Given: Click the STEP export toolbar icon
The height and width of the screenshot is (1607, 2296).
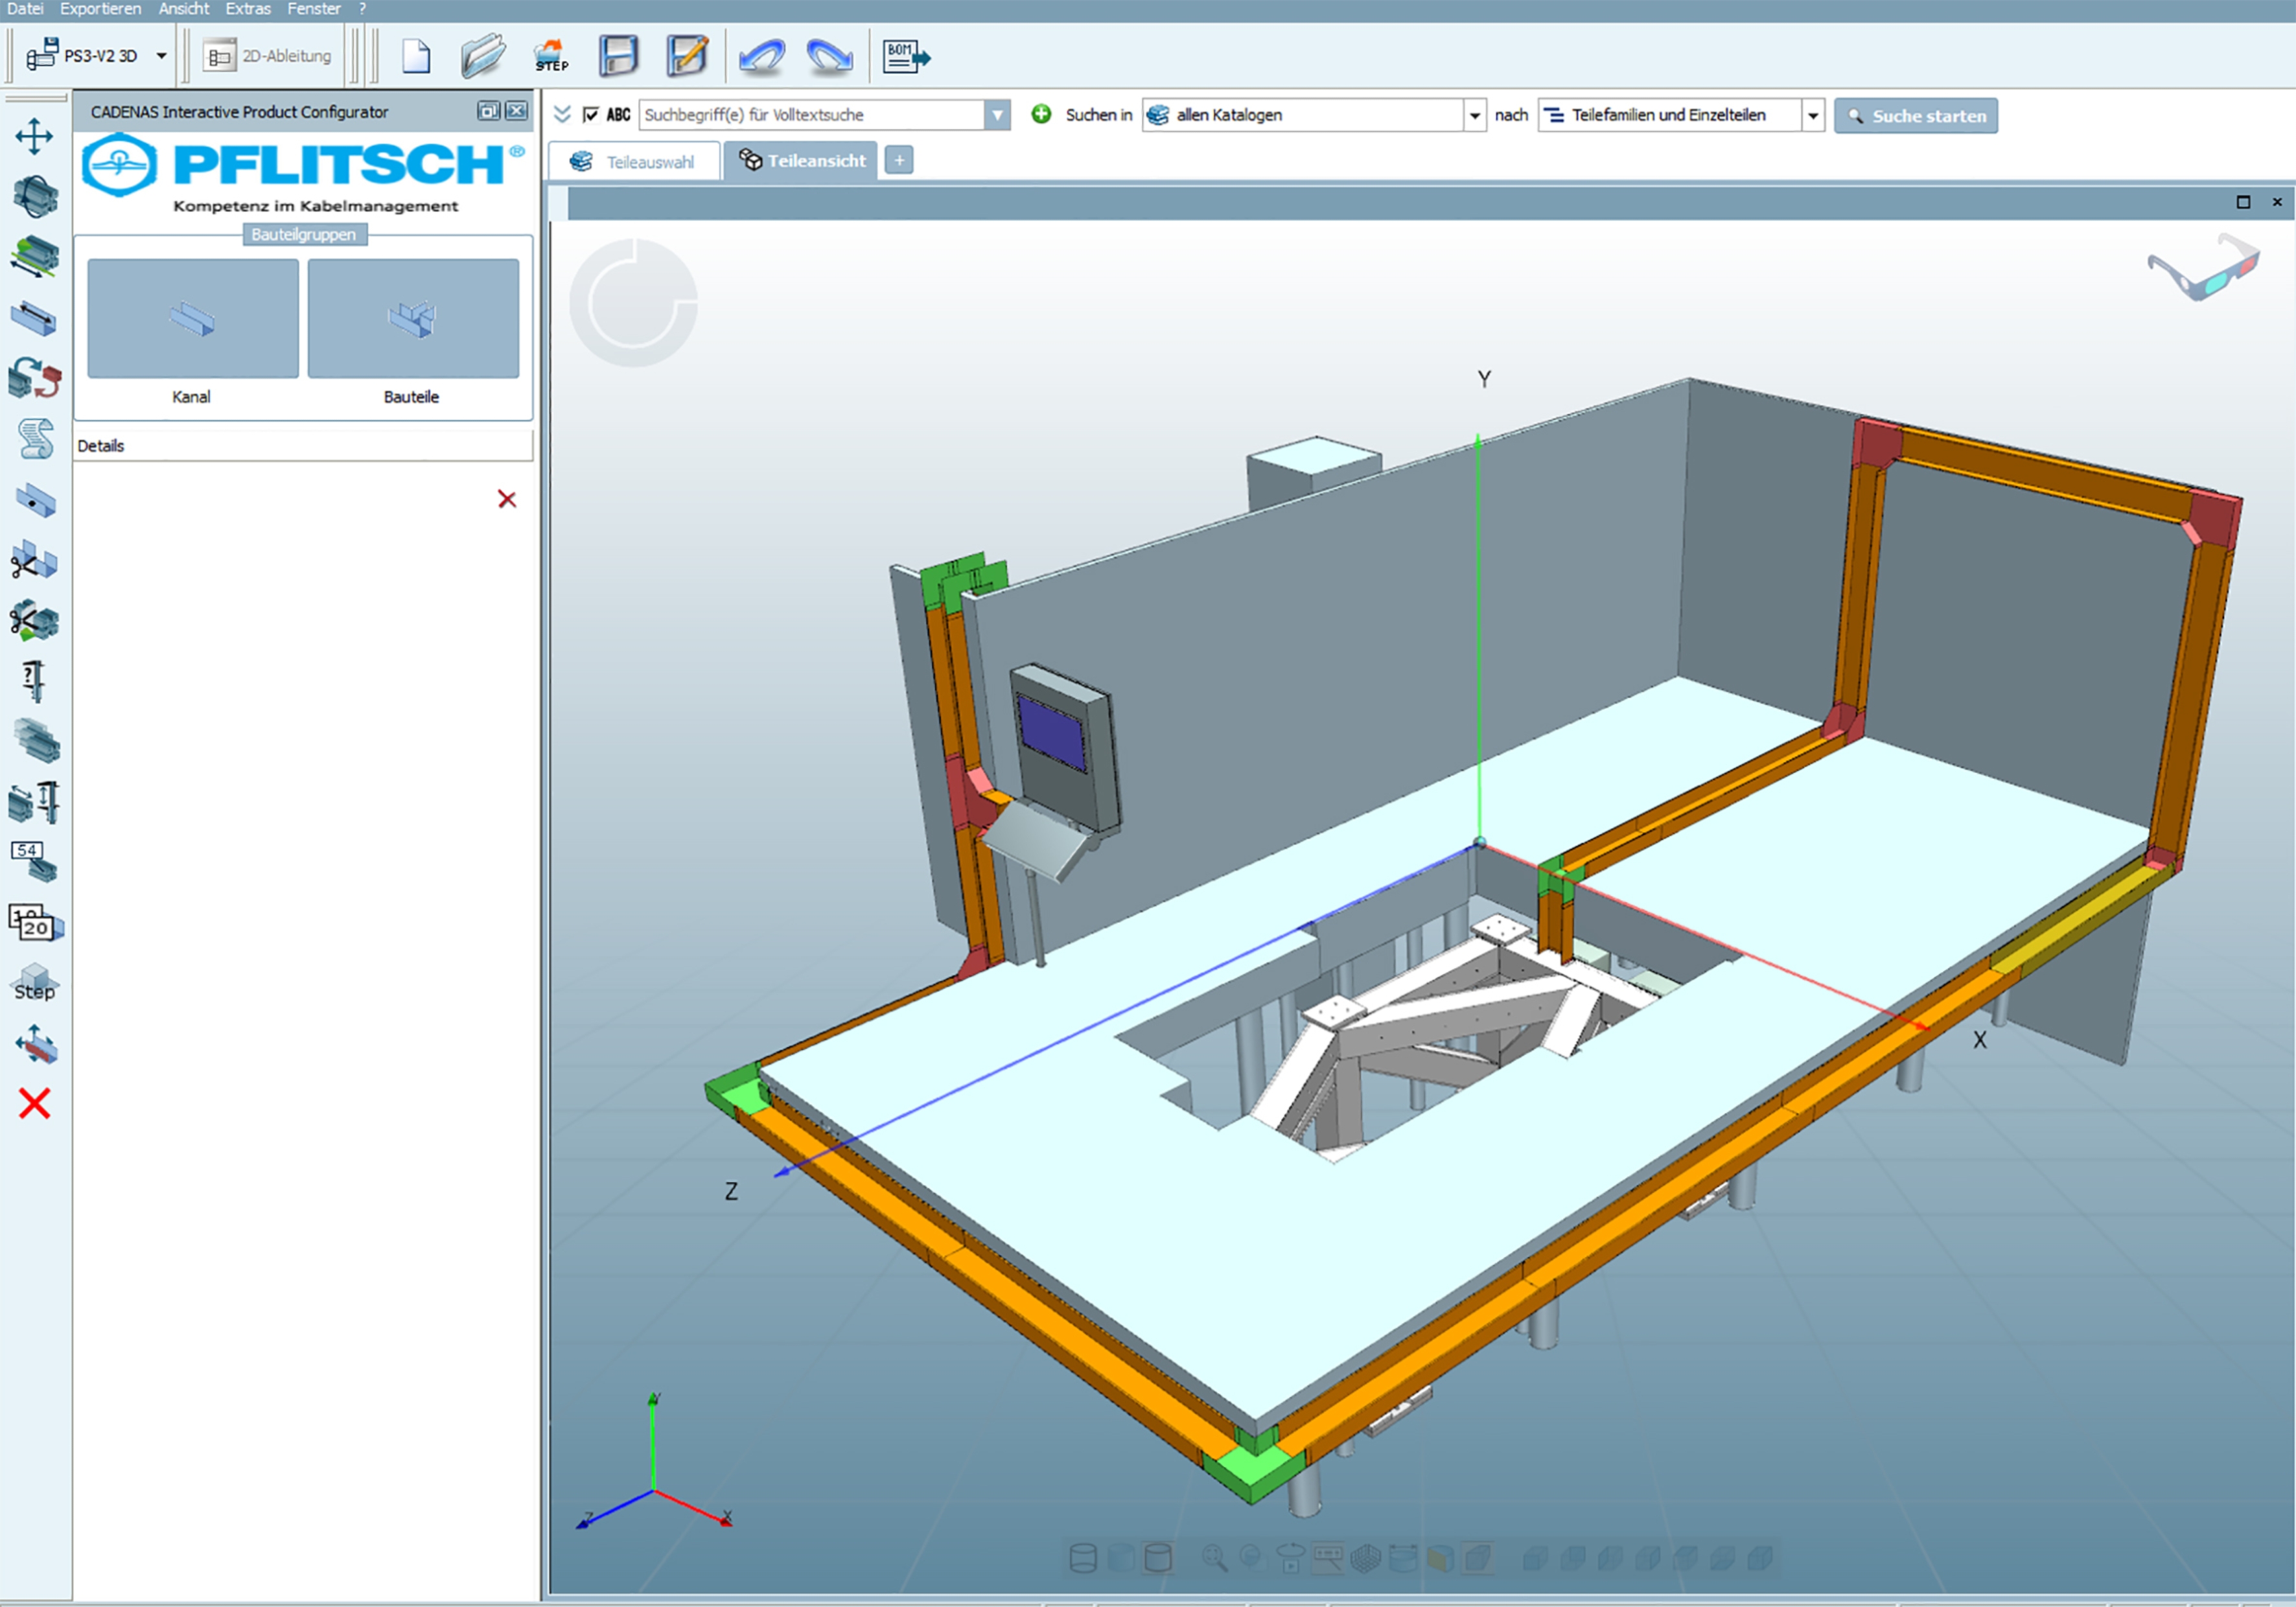Looking at the screenshot, I should pyautogui.click(x=550, y=56).
